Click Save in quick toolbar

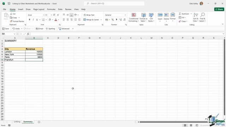[6, 29]
